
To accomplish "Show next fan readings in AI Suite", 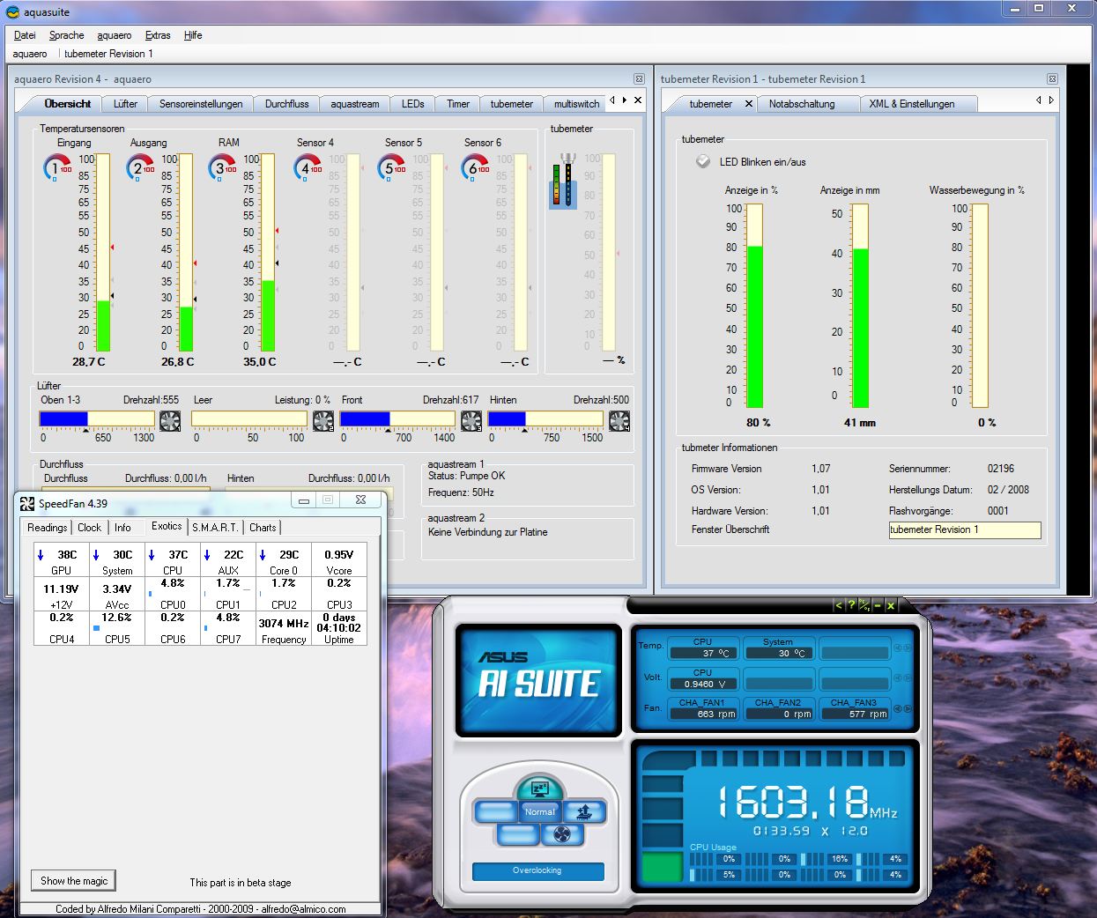I will [908, 708].
